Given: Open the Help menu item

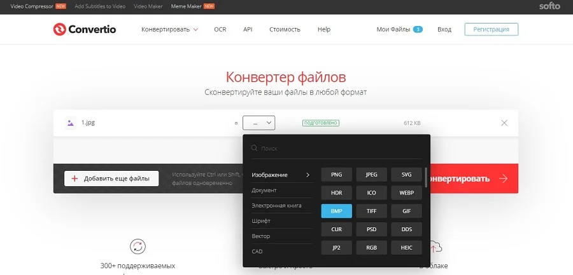Looking at the screenshot, I should 324,30.
